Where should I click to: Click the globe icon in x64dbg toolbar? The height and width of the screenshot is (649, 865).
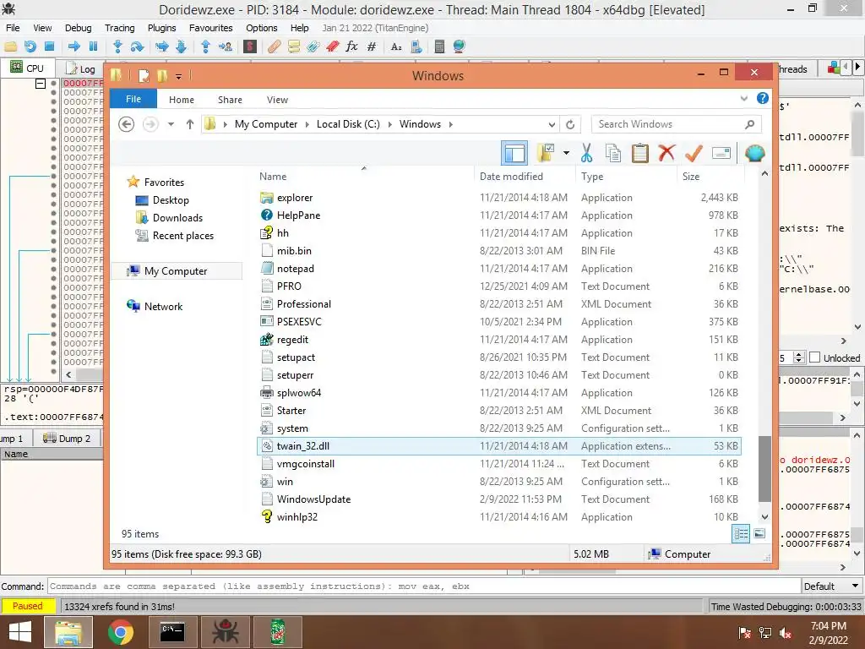pos(459,47)
